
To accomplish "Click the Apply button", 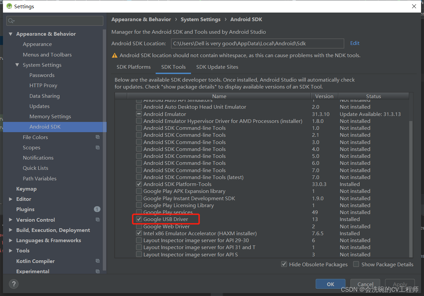I will 400,284.
